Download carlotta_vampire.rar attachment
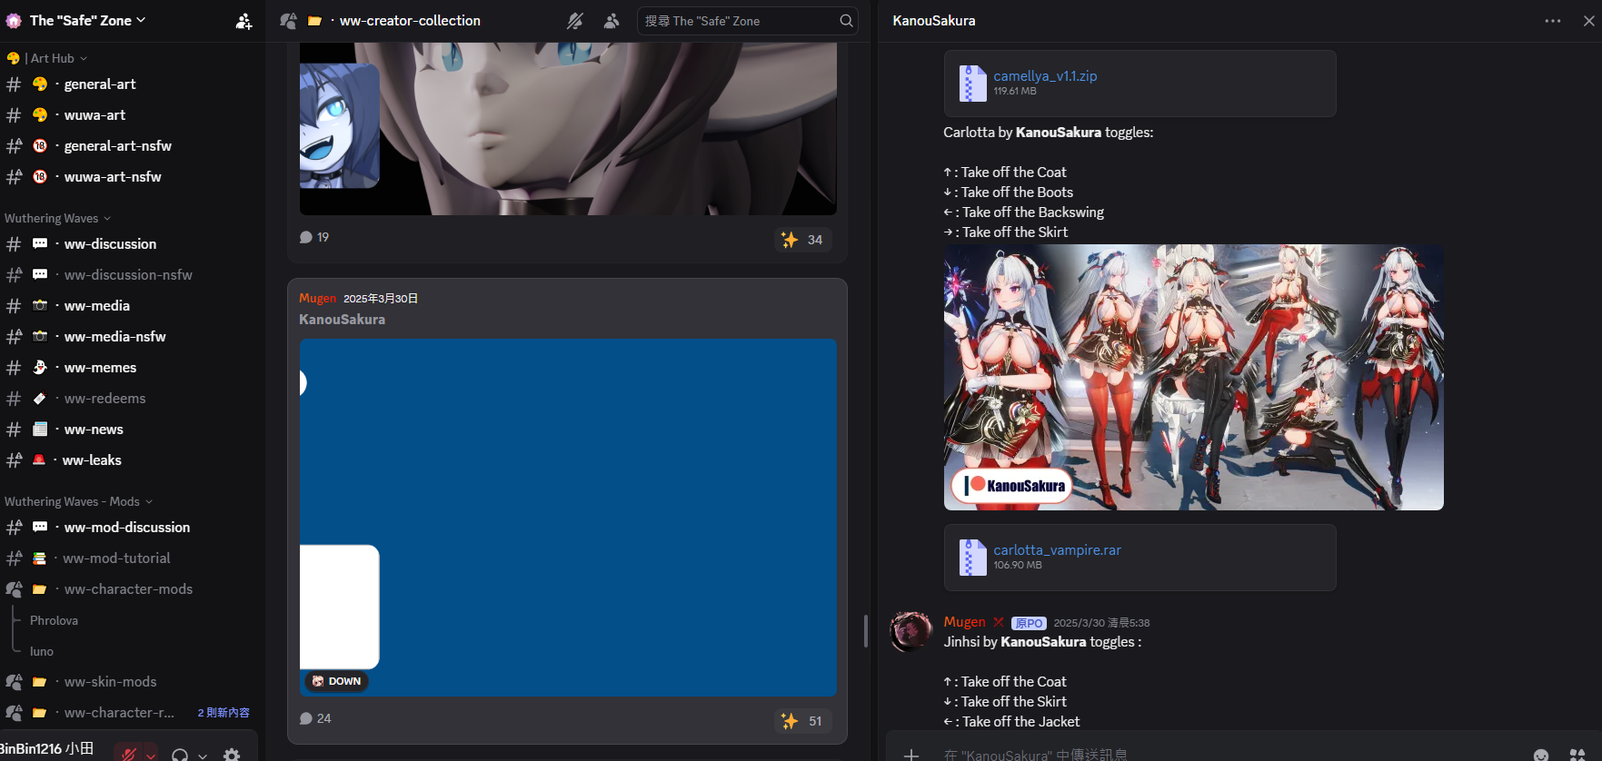This screenshot has height=761, width=1602. point(1057,550)
